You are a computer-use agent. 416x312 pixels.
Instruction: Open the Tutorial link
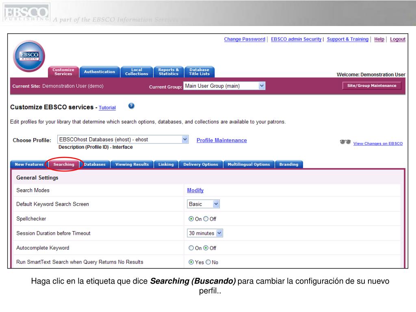click(107, 108)
